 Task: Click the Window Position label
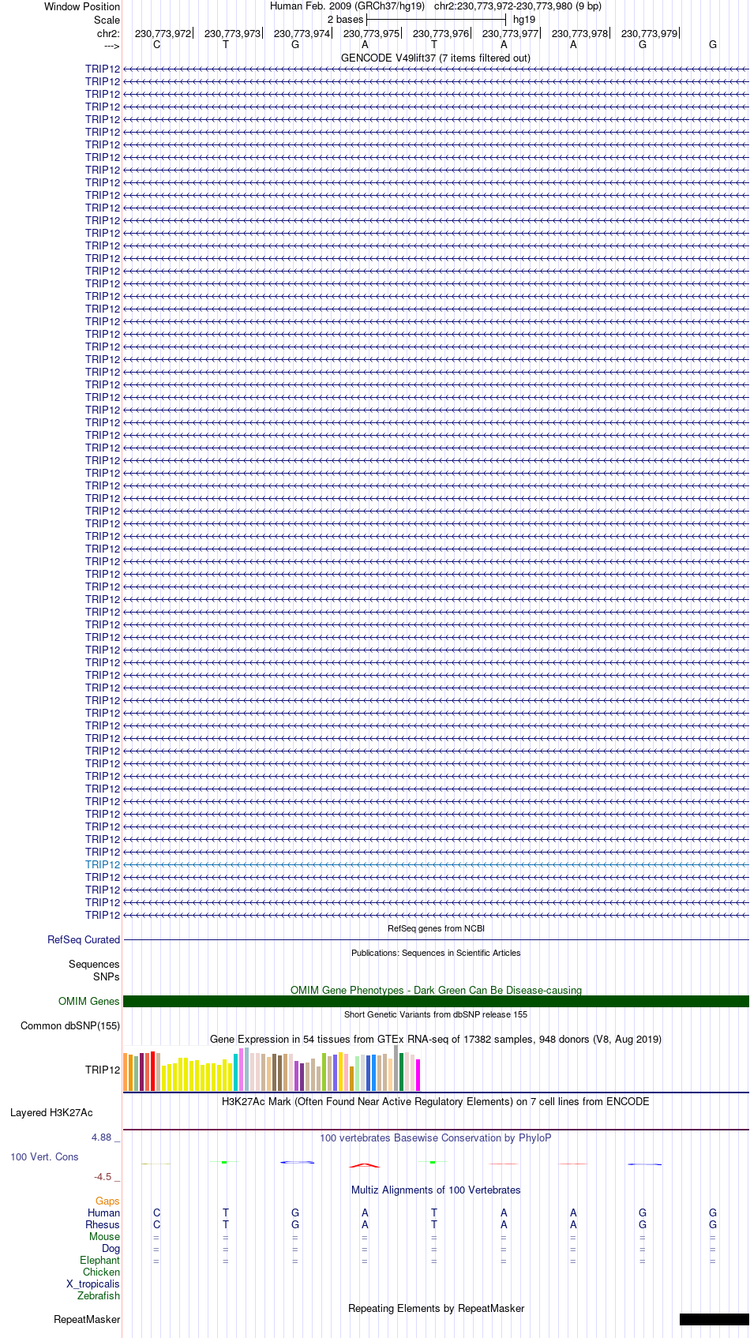coord(82,6)
